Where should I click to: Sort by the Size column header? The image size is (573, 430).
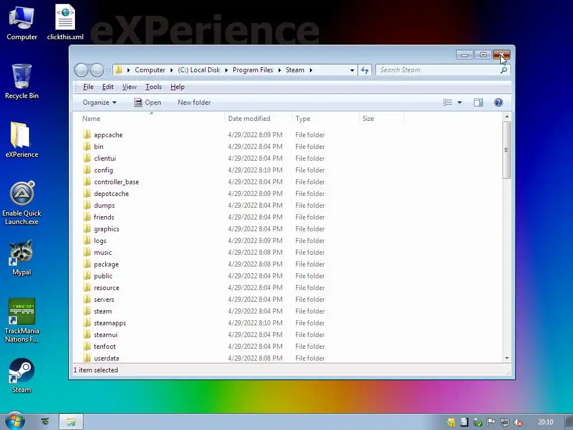pyautogui.click(x=381, y=119)
